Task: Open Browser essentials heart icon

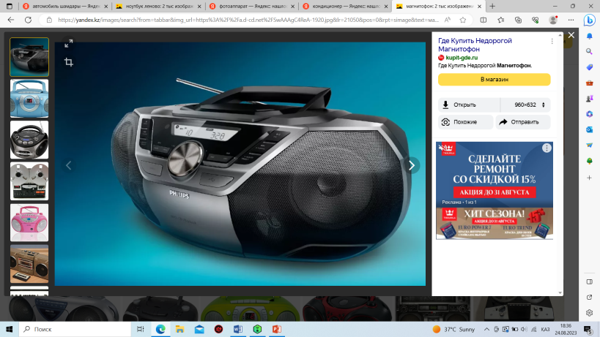Action: click(x=536, y=20)
